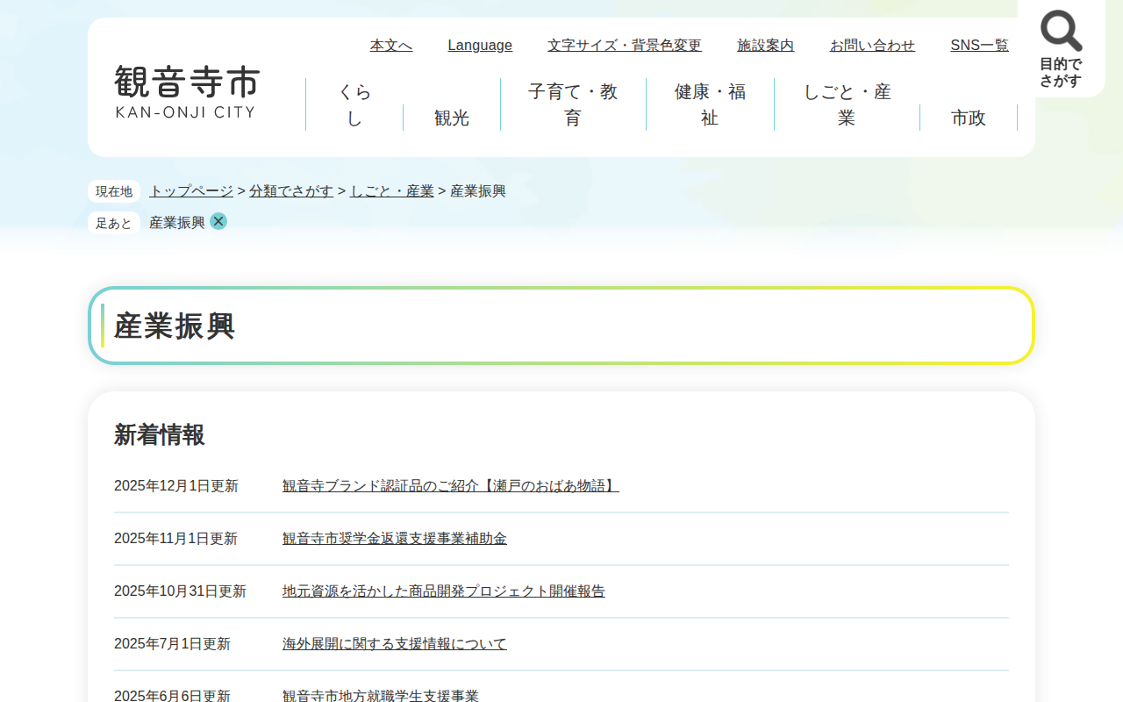Go to 施設案内 facilities guide

765,46
